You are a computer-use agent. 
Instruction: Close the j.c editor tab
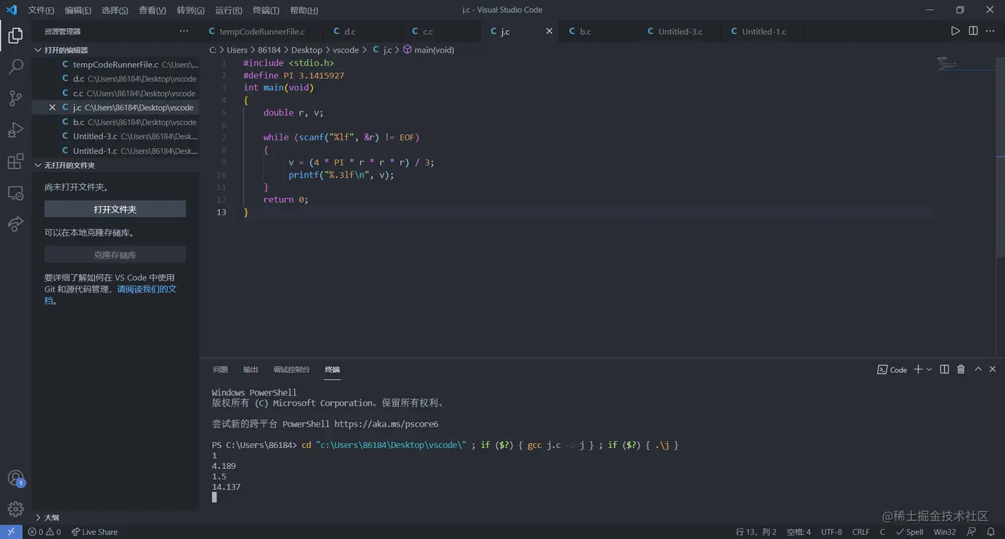pos(549,31)
